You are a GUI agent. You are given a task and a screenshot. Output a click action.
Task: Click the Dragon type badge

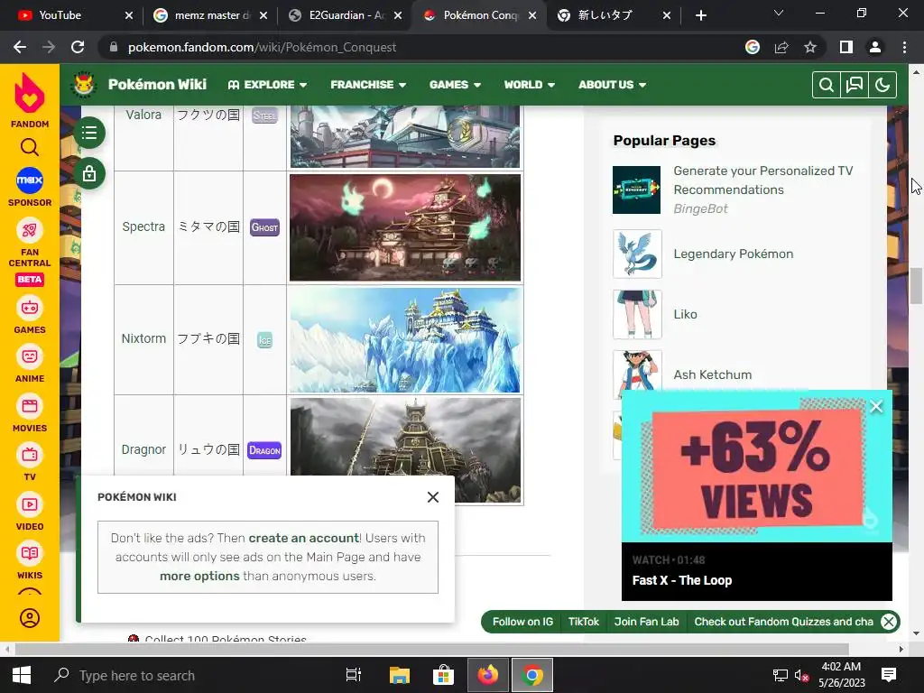264,450
